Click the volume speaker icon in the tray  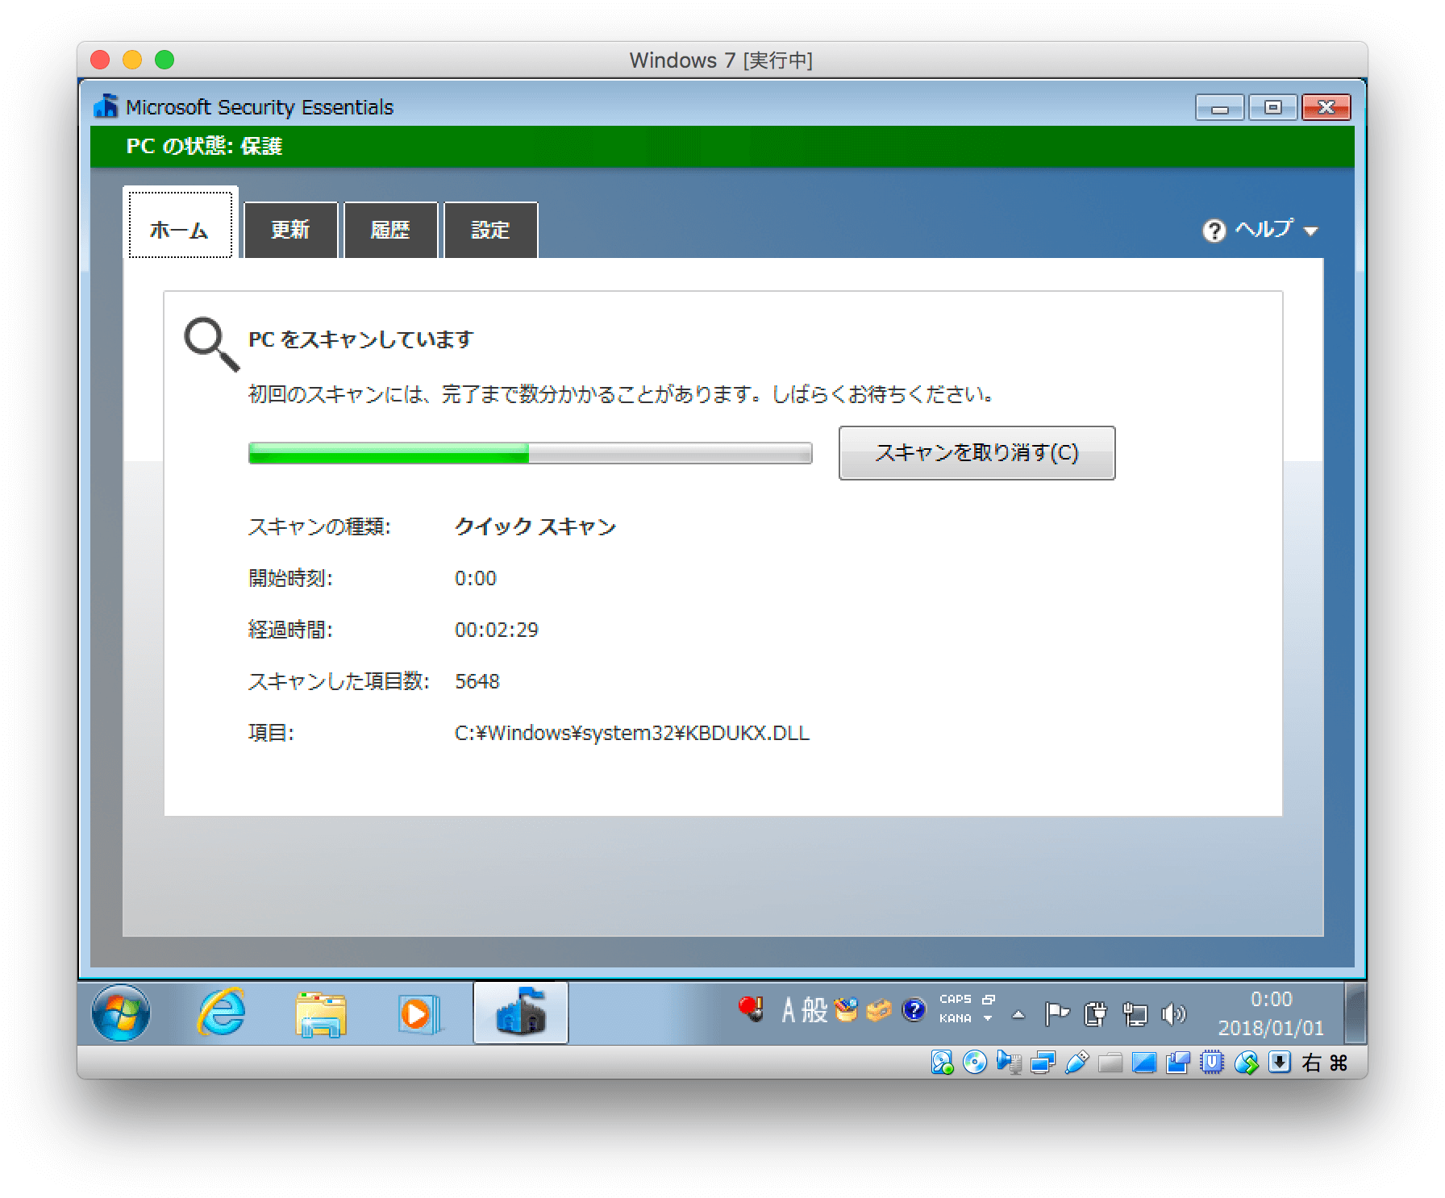click(x=1174, y=1013)
